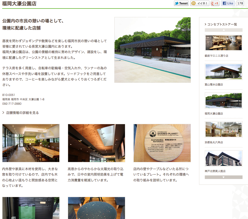Click the chevron beside 店舗情報の詳細を見る
The height and width of the screenshot is (219, 248).
pos(3,113)
